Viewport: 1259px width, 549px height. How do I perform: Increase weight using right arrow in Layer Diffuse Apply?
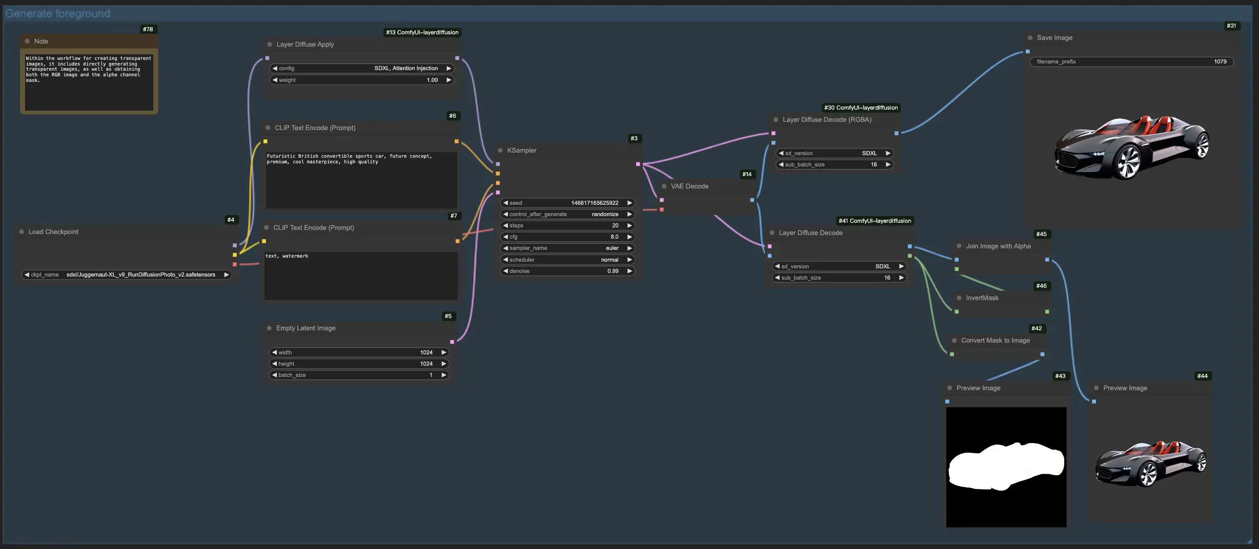point(449,80)
